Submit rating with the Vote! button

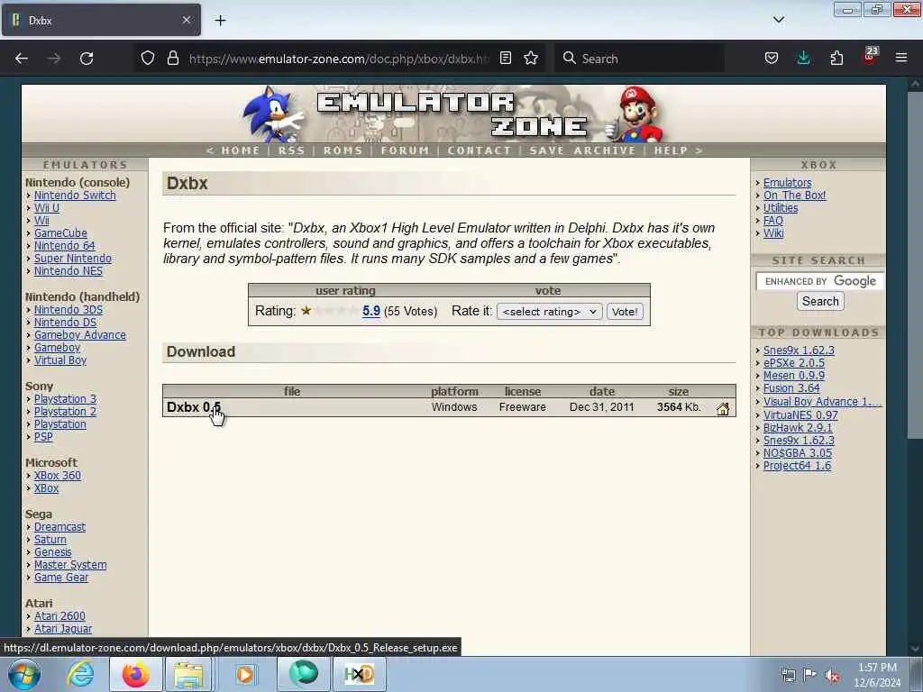625,312
